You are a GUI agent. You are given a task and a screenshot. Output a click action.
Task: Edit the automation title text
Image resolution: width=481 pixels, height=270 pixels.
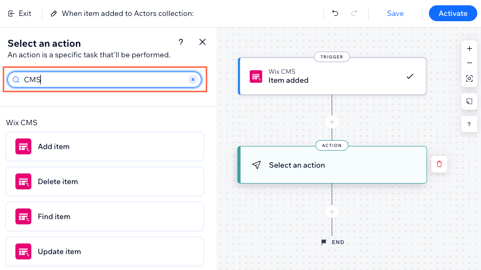pyautogui.click(x=128, y=13)
